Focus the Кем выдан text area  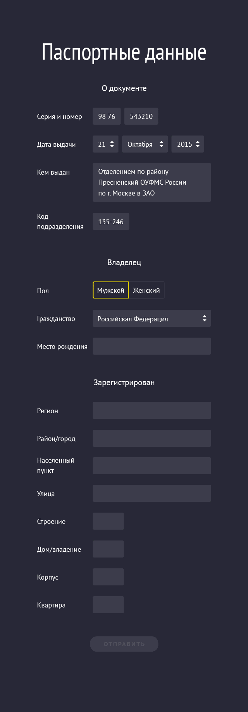coord(152,182)
